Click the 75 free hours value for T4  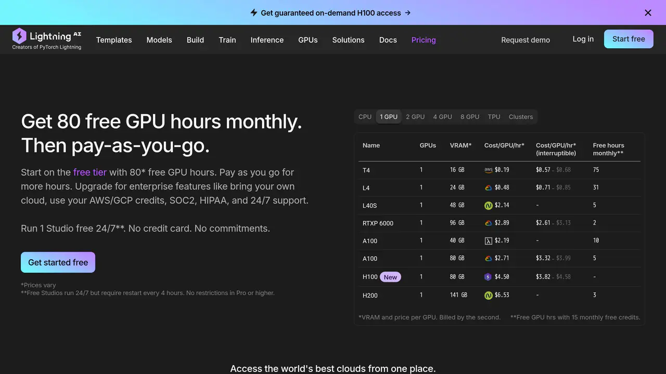click(x=596, y=170)
